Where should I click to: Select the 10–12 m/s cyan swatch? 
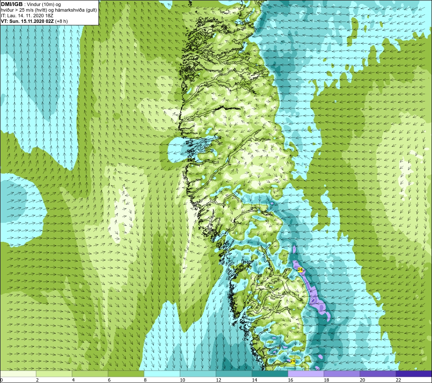[198, 374]
